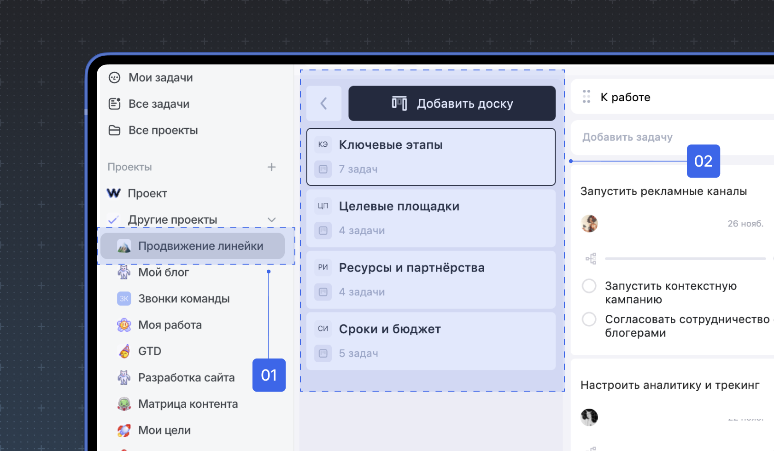Click the rocket icon next to Мои цели
The image size is (774, 451).
point(123,430)
